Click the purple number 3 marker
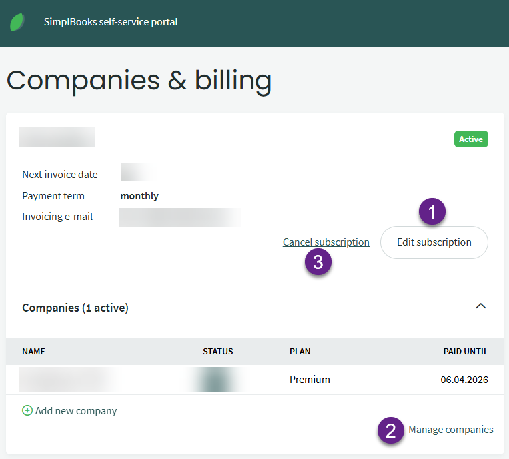This screenshot has width=509, height=459. click(318, 262)
